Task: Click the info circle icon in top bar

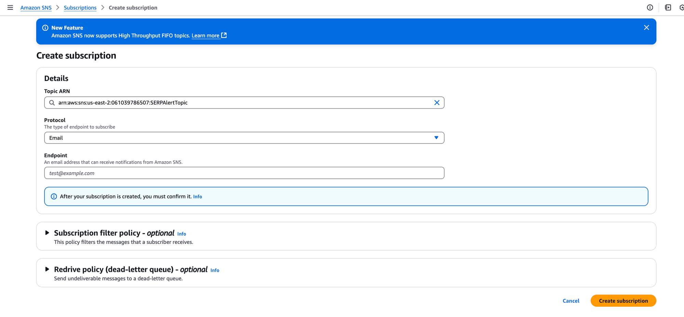Action: point(650,8)
